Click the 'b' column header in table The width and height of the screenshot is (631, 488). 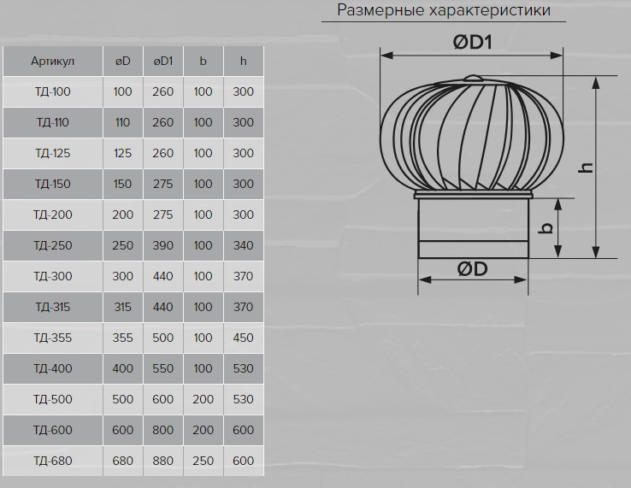pos(203,61)
